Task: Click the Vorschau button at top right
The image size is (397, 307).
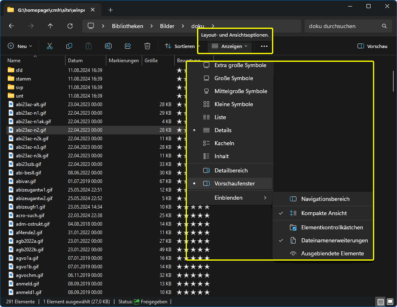Action: point(372,46)
